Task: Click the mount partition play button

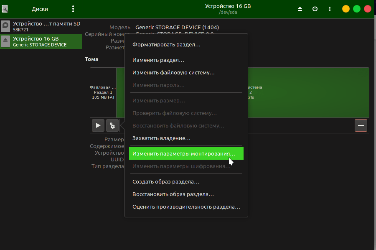Action: pyautogui.click(x=98, y=125)
